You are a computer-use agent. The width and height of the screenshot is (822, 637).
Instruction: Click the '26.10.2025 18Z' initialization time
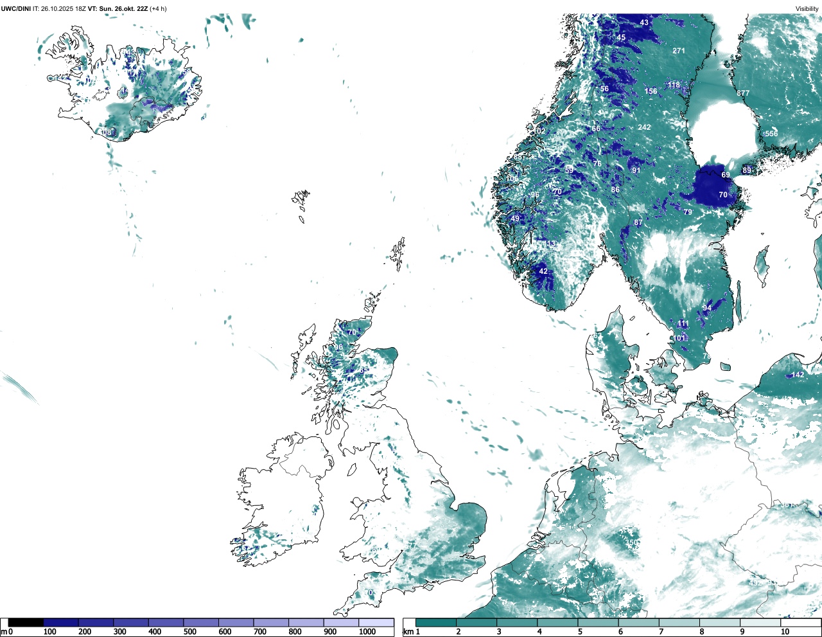[x=64, y=8]
